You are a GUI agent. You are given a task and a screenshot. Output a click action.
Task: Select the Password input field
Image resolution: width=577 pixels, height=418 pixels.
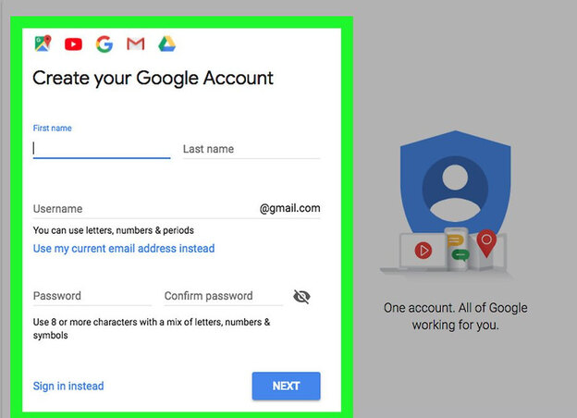(x=92, y=296)
